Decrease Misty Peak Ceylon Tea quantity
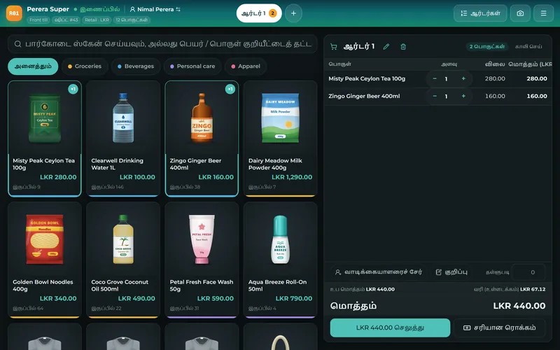 click(x=435, y=78)
